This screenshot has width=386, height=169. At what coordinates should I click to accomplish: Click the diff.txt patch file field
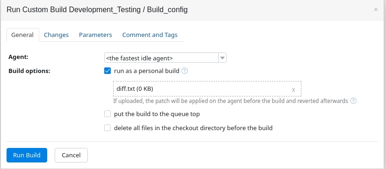pos(207,89)
